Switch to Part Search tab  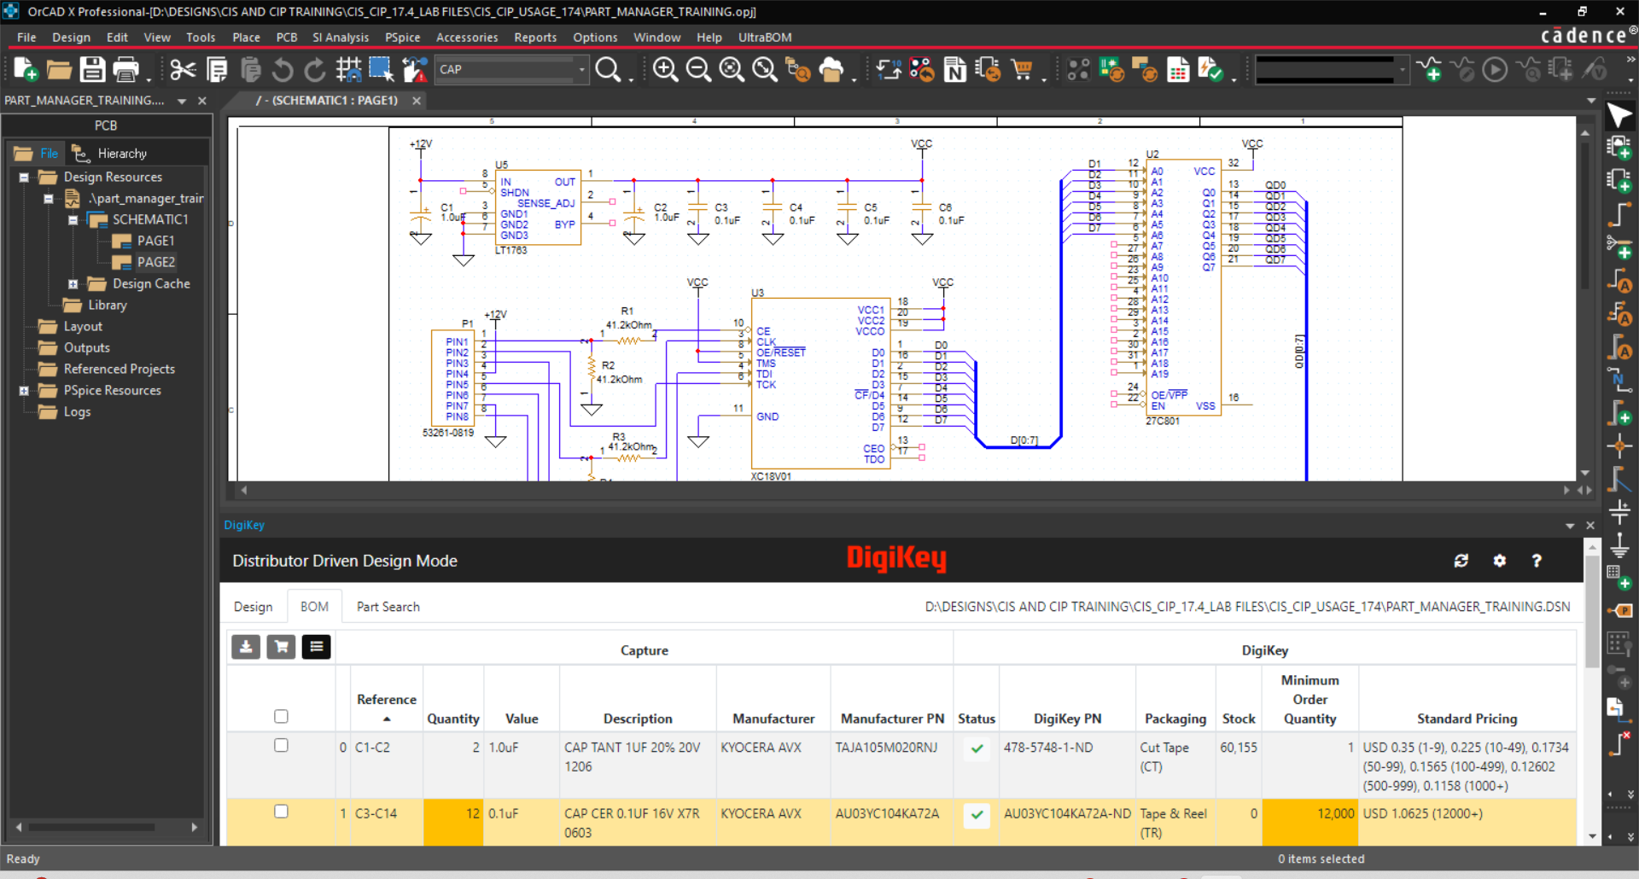[x=388, y=607]
